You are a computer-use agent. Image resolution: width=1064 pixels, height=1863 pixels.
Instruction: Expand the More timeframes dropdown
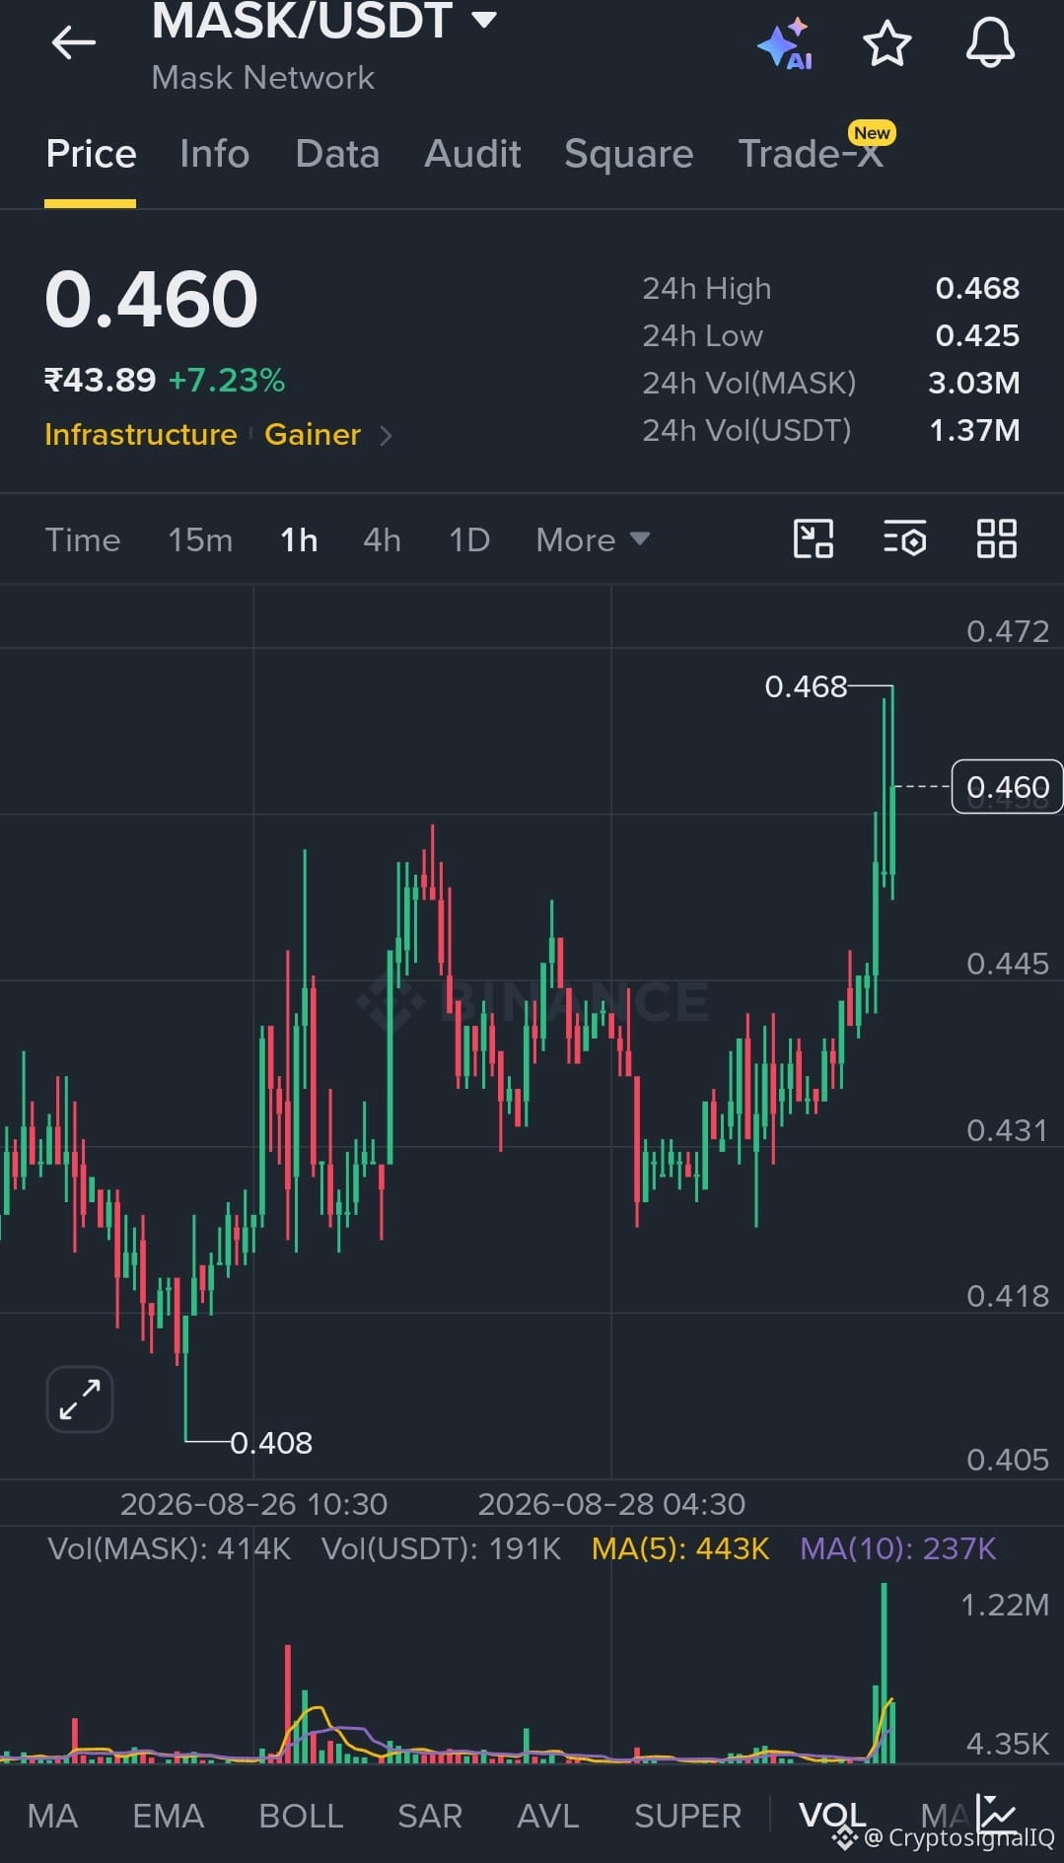coord(593,539)
